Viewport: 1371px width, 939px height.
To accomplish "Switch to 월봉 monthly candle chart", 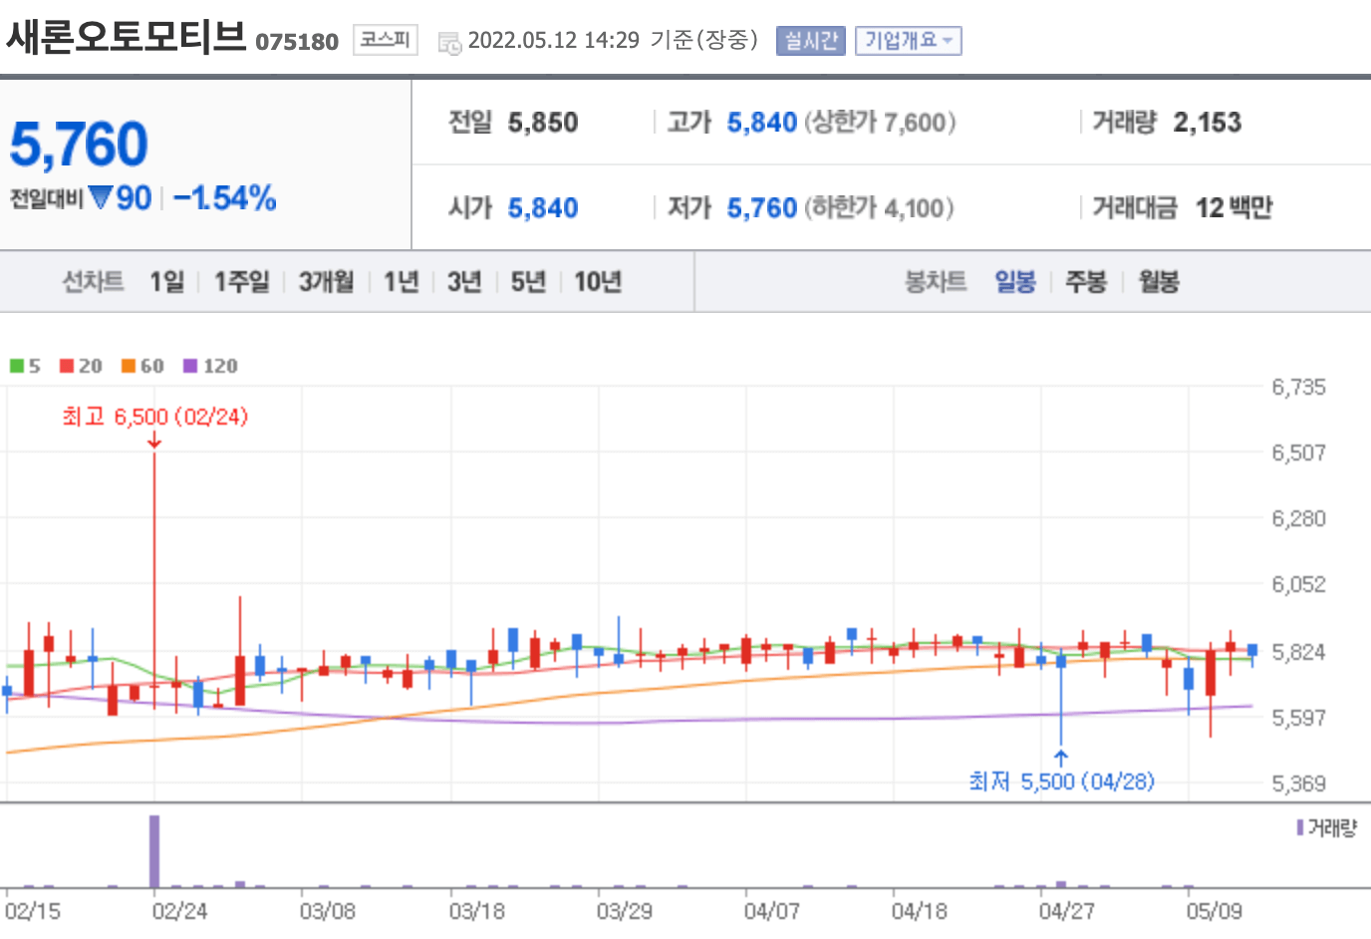I will [x=1159, y=282].
